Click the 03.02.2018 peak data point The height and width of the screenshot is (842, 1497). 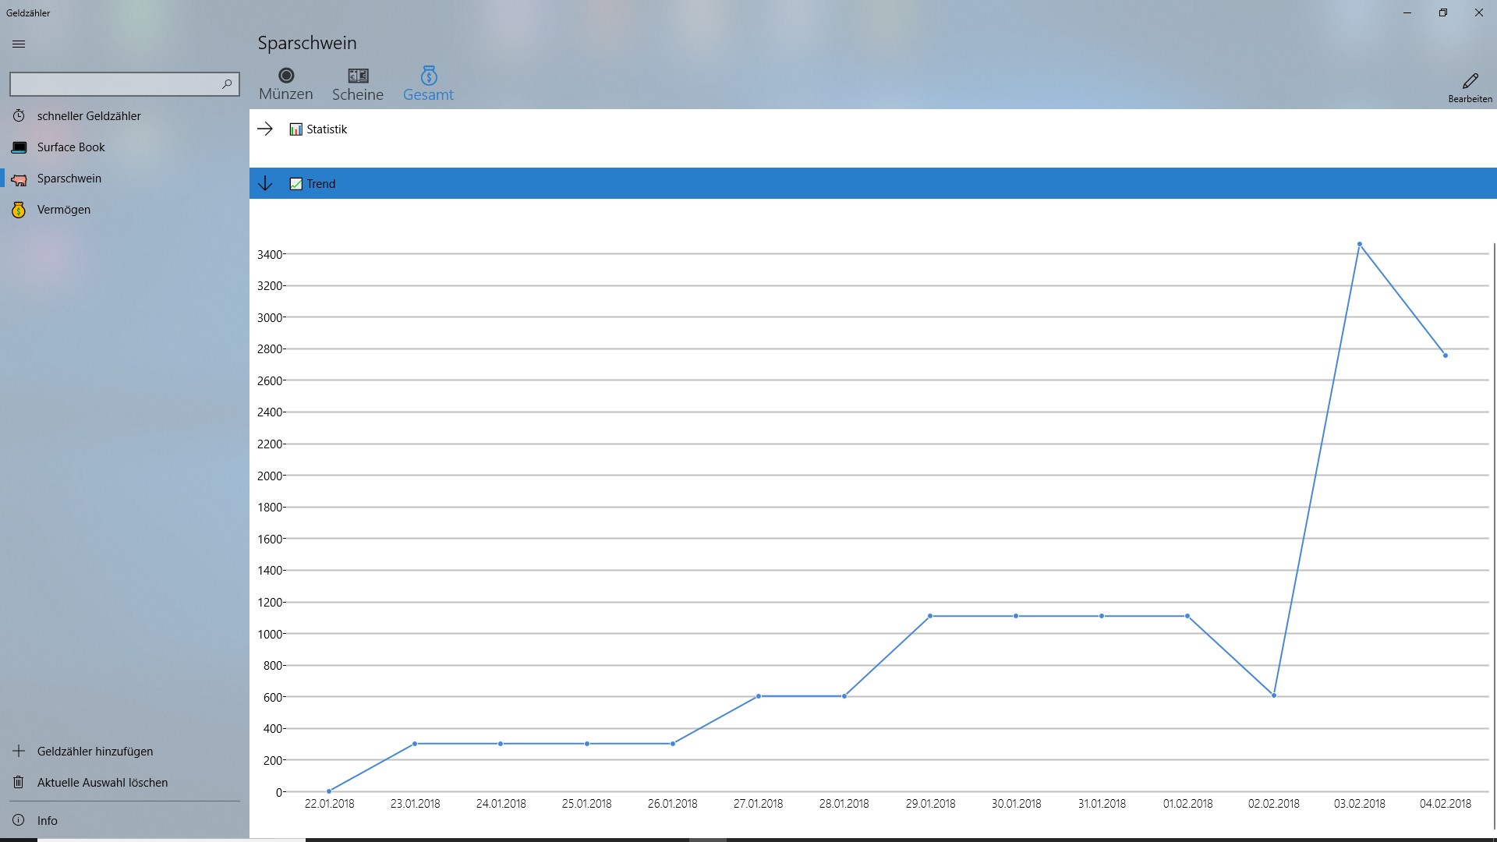click(x=1360, y=245)
